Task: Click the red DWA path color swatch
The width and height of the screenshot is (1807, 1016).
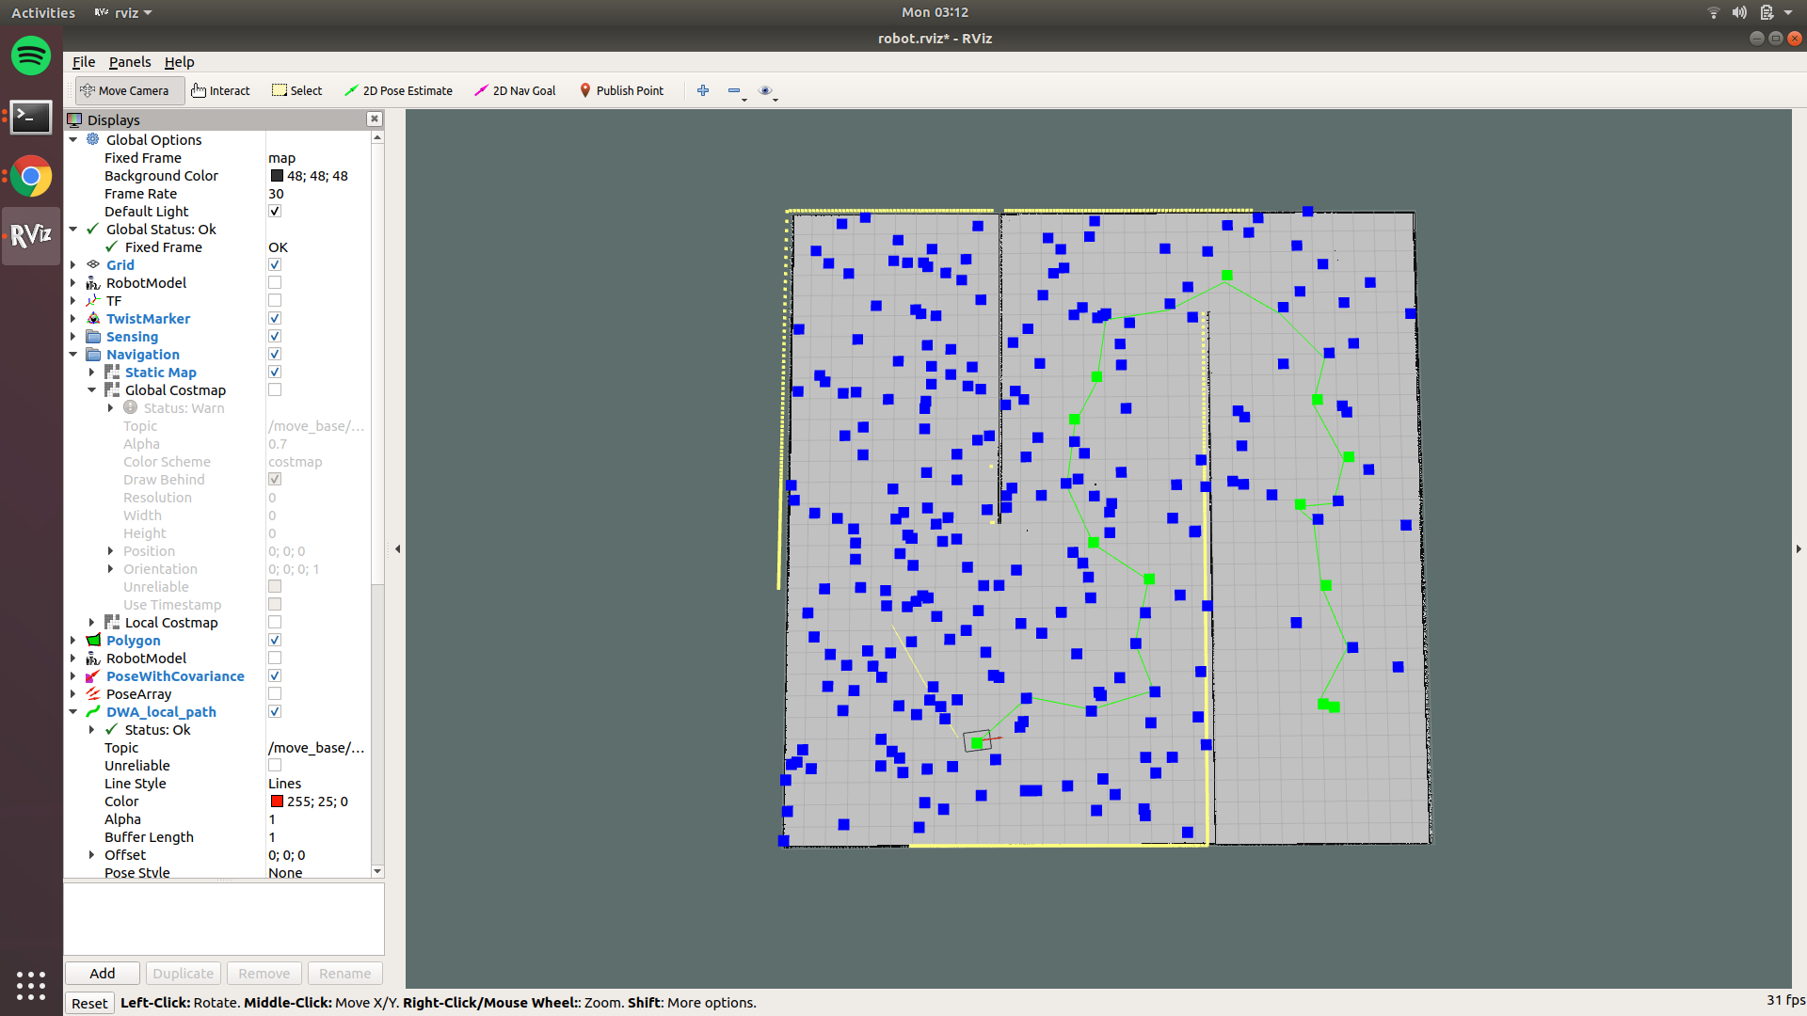Action: [277, 802]
